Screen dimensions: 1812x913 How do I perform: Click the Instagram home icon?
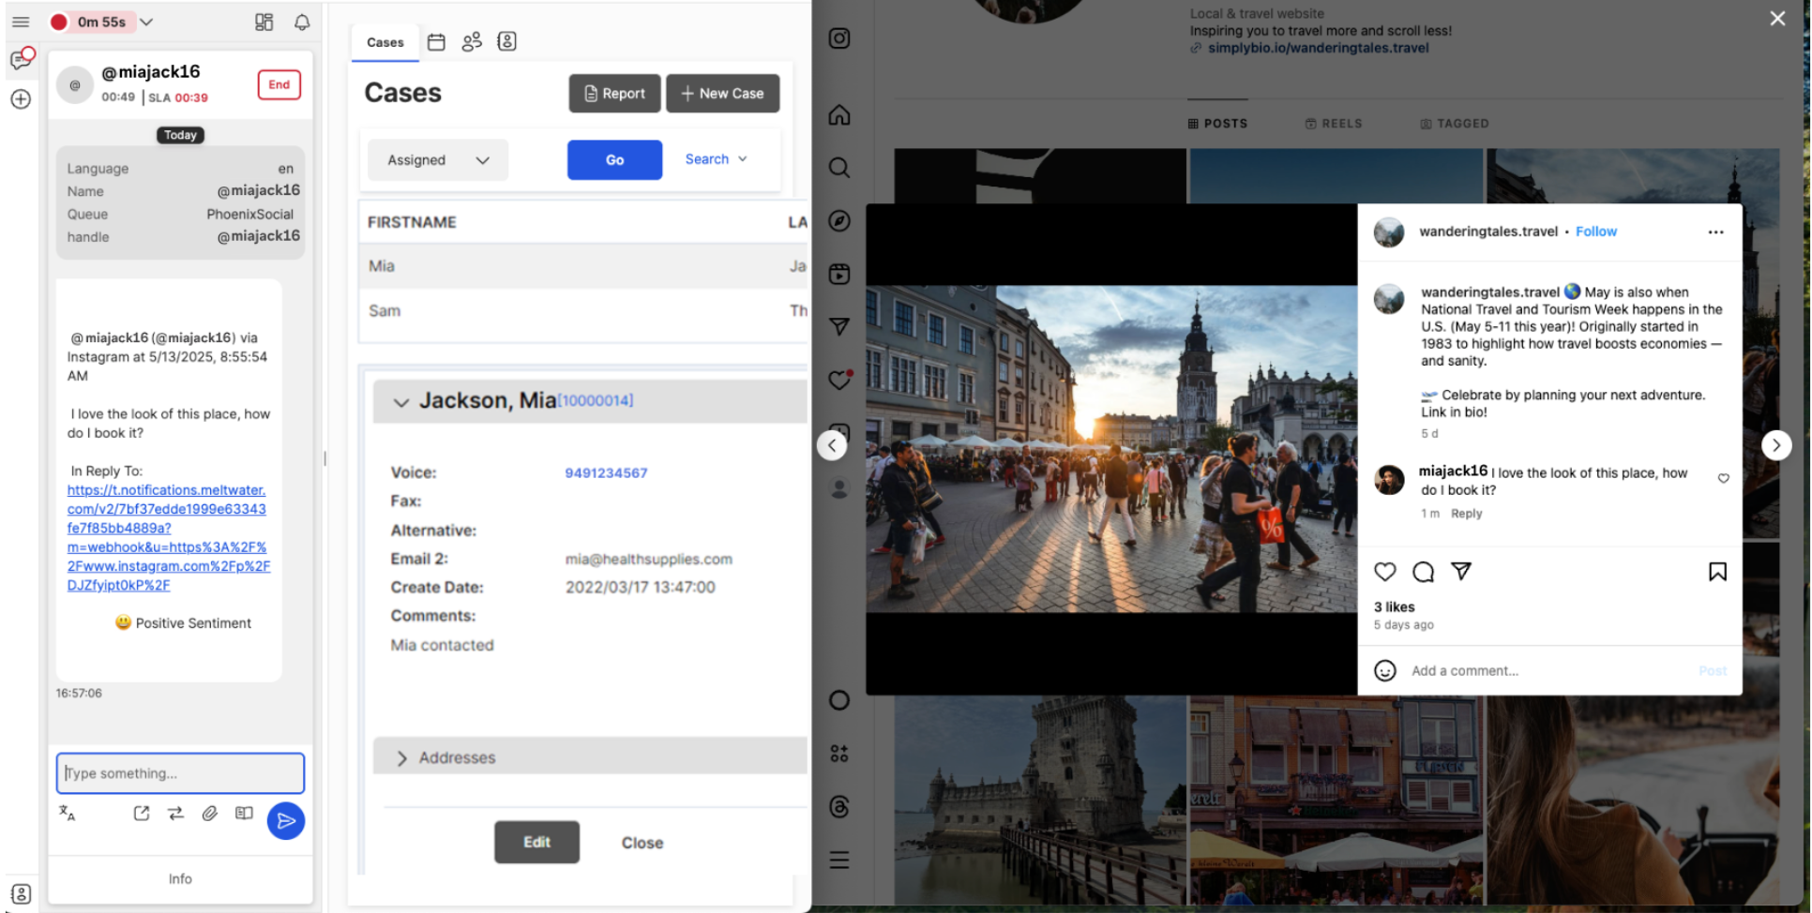point(839,114)
